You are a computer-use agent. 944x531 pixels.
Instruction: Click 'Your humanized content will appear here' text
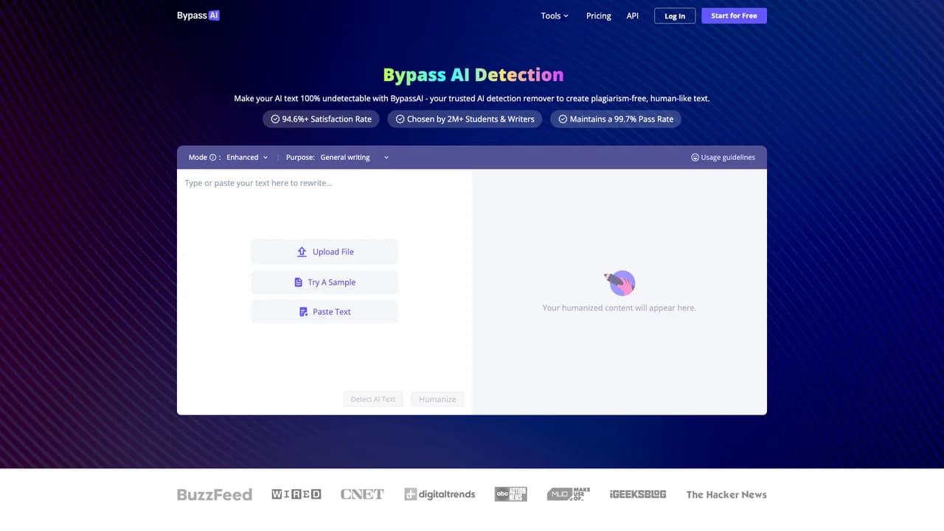coord(619,308)
